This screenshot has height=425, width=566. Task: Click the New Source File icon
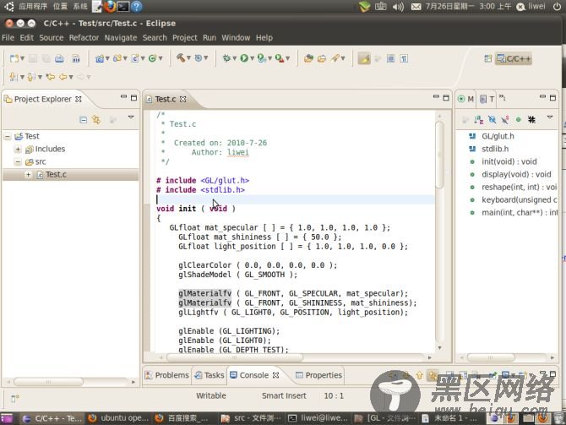click(x=135, y=58)
